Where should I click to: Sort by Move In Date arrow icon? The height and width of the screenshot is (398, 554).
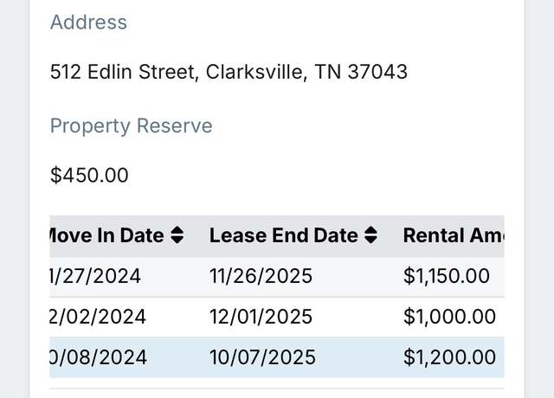pyautogui.click(x=177, y=234)
